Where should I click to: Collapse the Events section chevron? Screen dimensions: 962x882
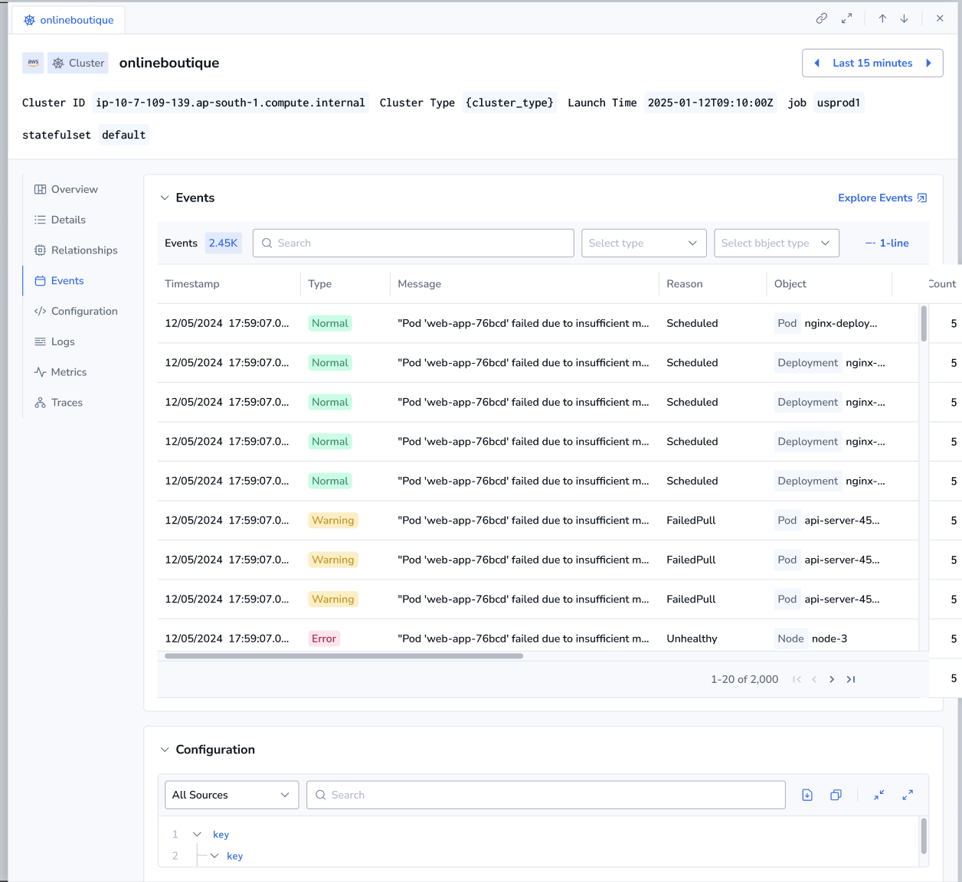(x=165, y=198)
